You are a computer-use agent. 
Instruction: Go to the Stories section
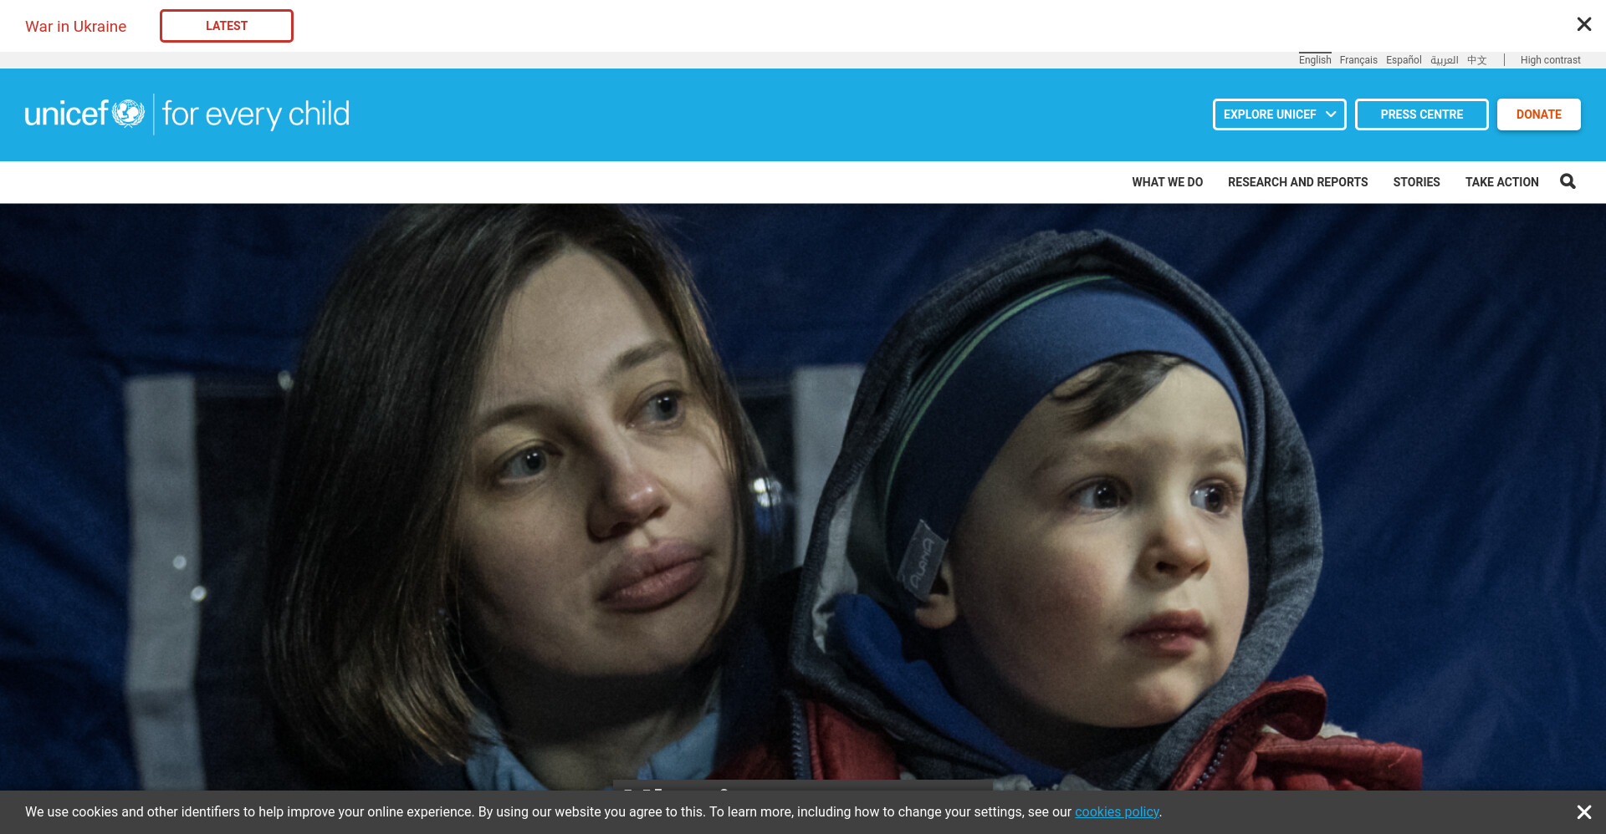[x=1416, y=182]
